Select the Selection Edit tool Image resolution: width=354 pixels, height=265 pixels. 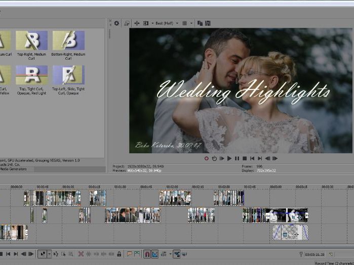pos(63,254)
